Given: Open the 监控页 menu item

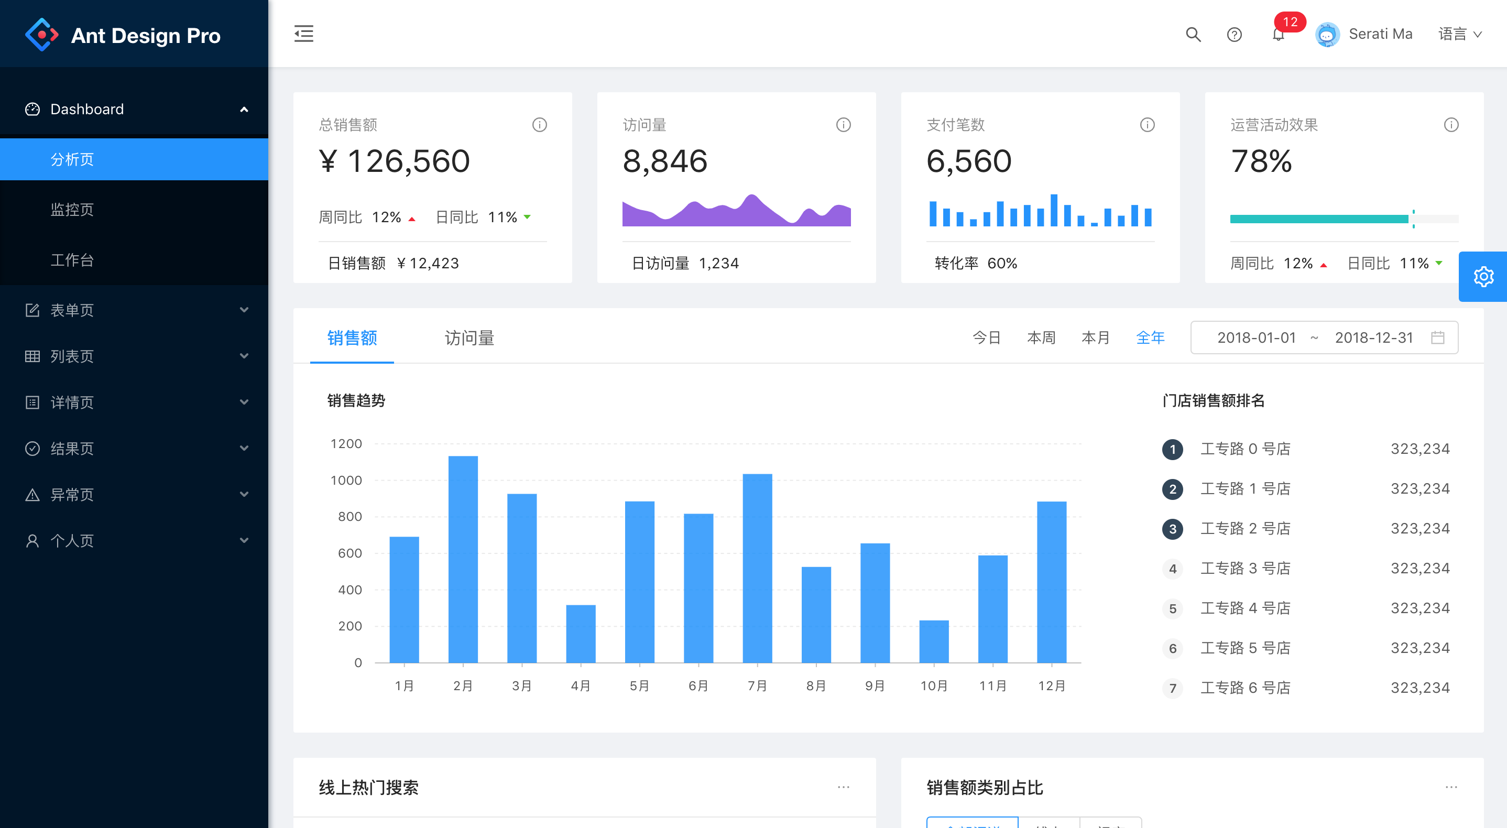Looking at the screenshot, I should click(x=72, y=210).
